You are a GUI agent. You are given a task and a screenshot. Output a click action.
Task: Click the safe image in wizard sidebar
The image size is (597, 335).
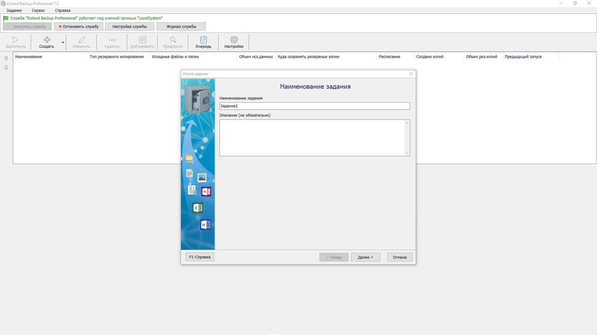tap(198, 99)
